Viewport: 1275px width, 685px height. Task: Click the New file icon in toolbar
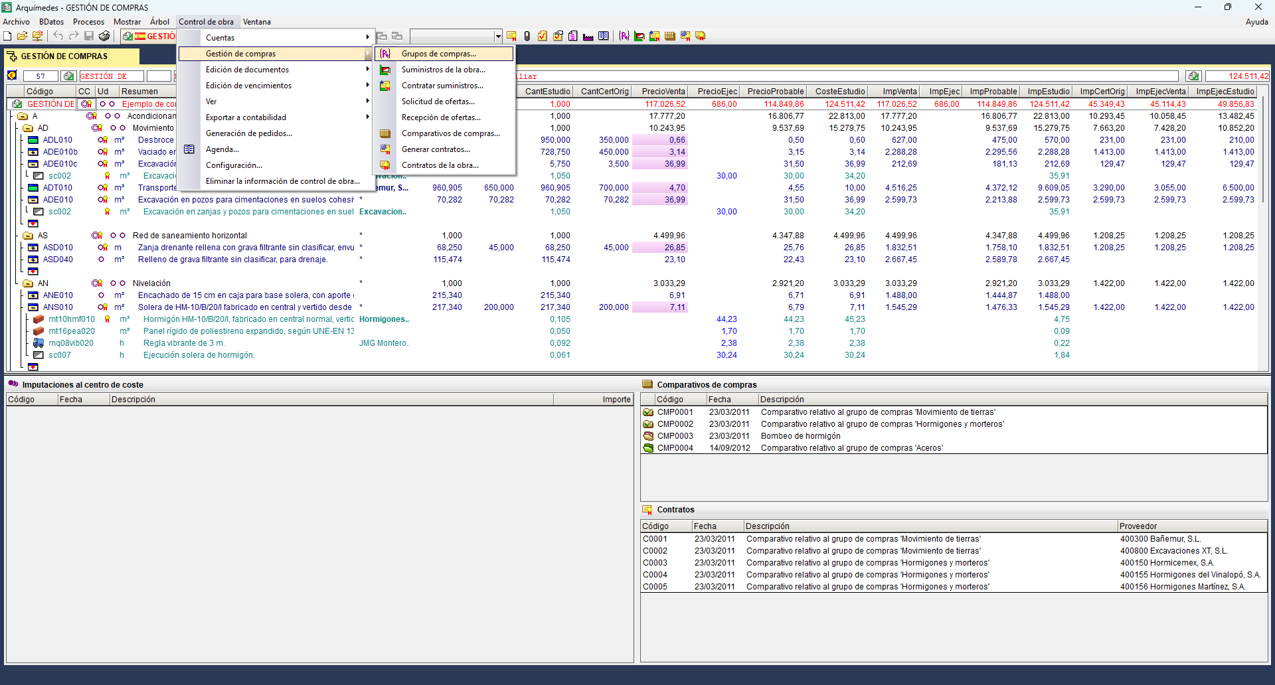(x=7, y=36)
